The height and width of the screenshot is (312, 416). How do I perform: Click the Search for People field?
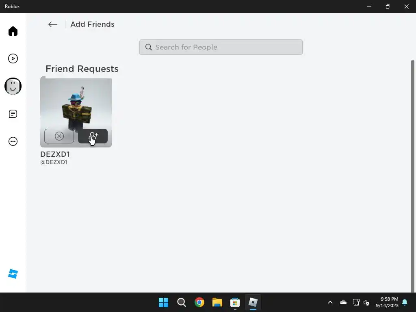(x=221, y=47)
